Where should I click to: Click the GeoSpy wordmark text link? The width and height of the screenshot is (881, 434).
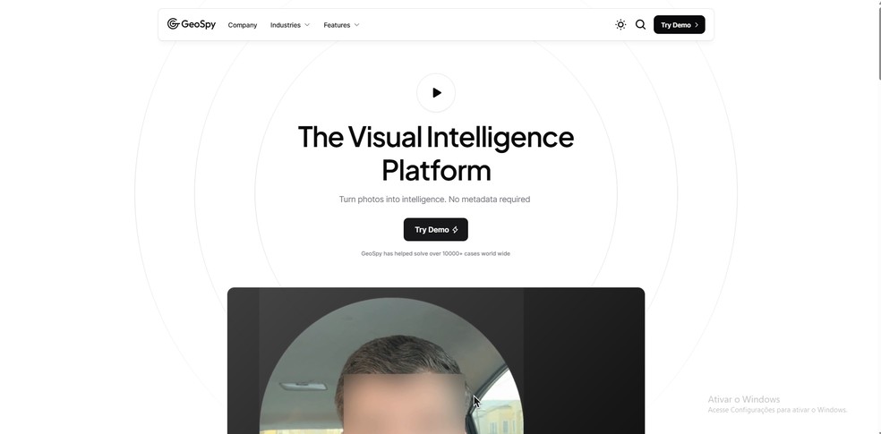(x=199, y=24)
